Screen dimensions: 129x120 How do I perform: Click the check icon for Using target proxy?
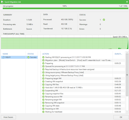43,76
